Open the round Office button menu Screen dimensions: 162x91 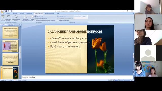click(x=2, y=12)
